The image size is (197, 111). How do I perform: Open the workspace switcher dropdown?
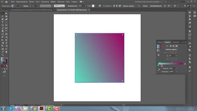[161, 2]
